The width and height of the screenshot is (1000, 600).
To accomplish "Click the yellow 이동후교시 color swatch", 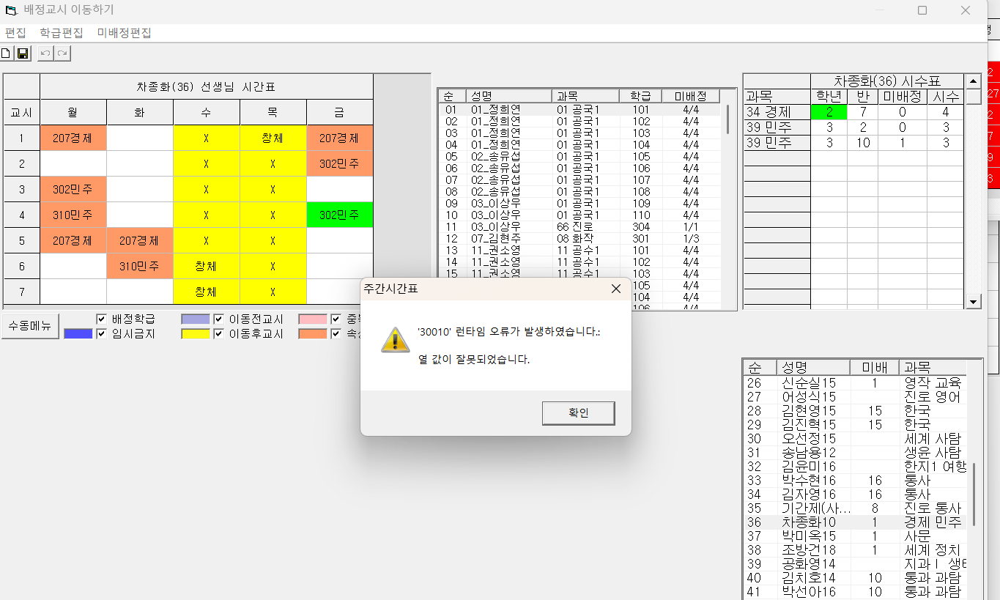I will pyautogui.click(x=196, y=334).
